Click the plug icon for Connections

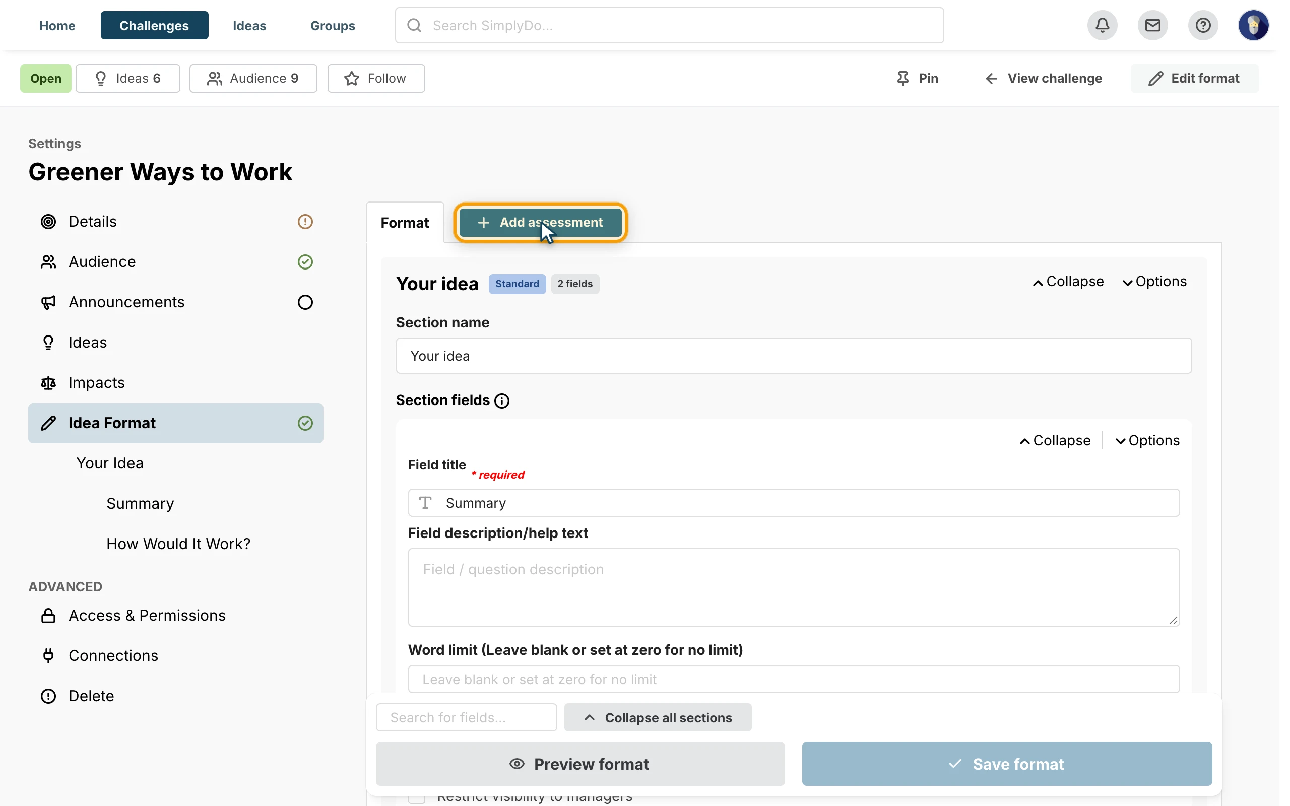[x=48, y=656]
